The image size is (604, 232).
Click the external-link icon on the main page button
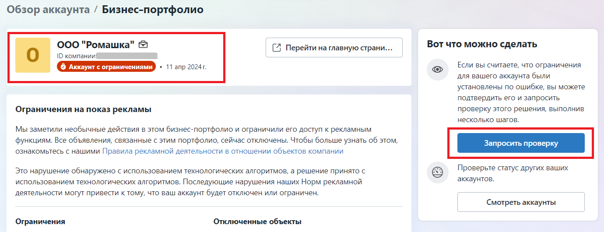[277, 48]
